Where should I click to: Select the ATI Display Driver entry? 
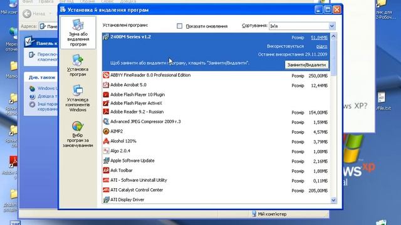(216, 200)
